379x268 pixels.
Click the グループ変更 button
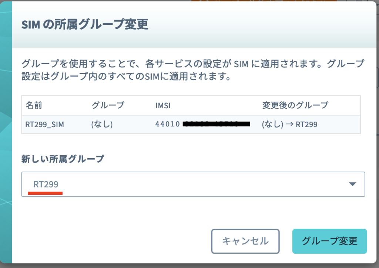[x=329, y=241]
